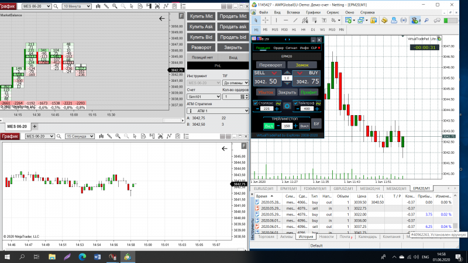This screenshot has width=468, height=263.
Task: Zoom in on the top NinjaTrader chart
Action: pos(115,6)
